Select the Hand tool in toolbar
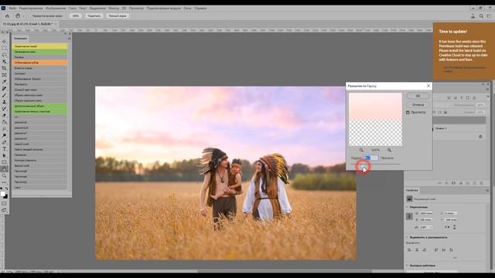495x278 pixels. point(4,169)
